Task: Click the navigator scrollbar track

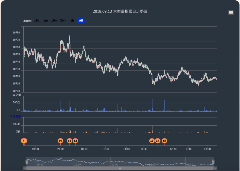Action: click(120, 168)
